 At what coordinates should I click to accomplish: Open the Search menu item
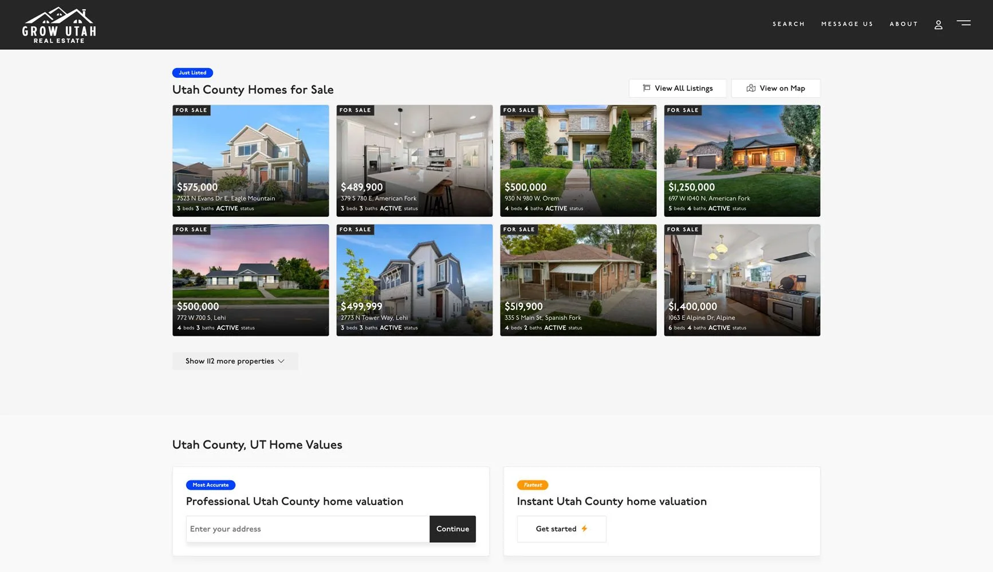(x=789, y=24)
